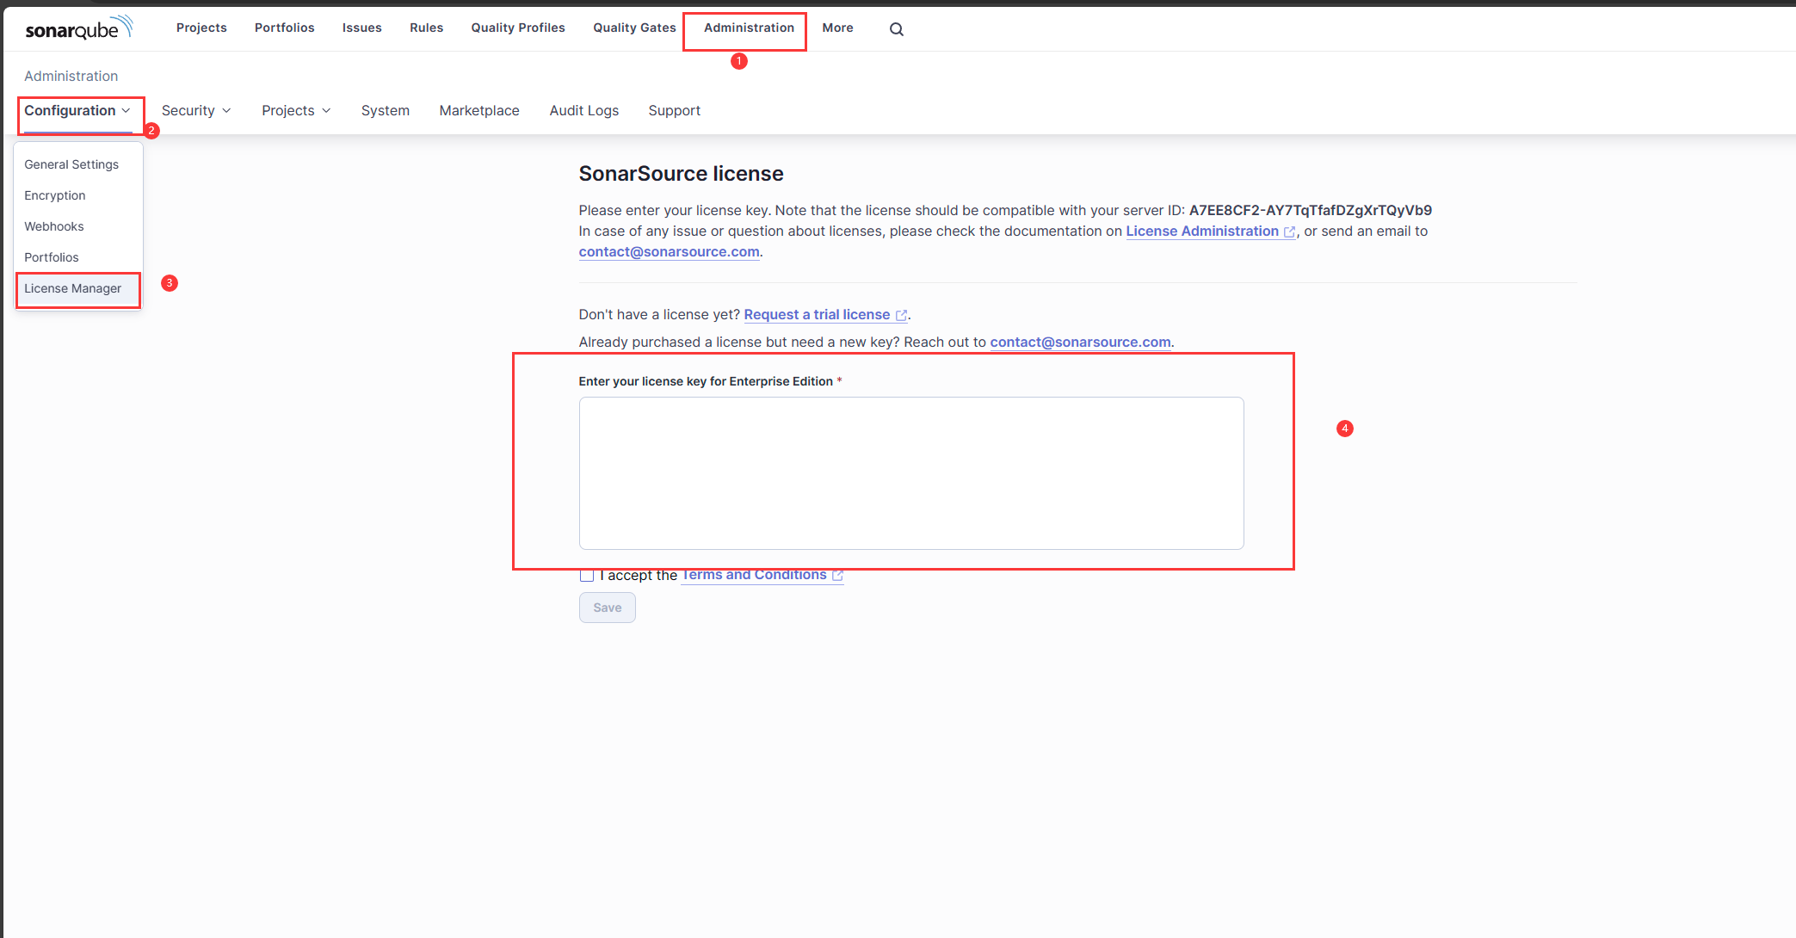Open General Settings from dropdown list
Viewport: 1796px width, 938px height.
[x=71, y=164]
